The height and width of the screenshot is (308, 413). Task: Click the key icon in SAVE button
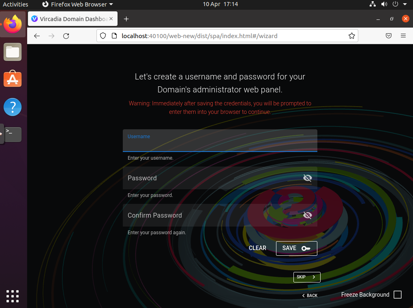tap(306, 248)
